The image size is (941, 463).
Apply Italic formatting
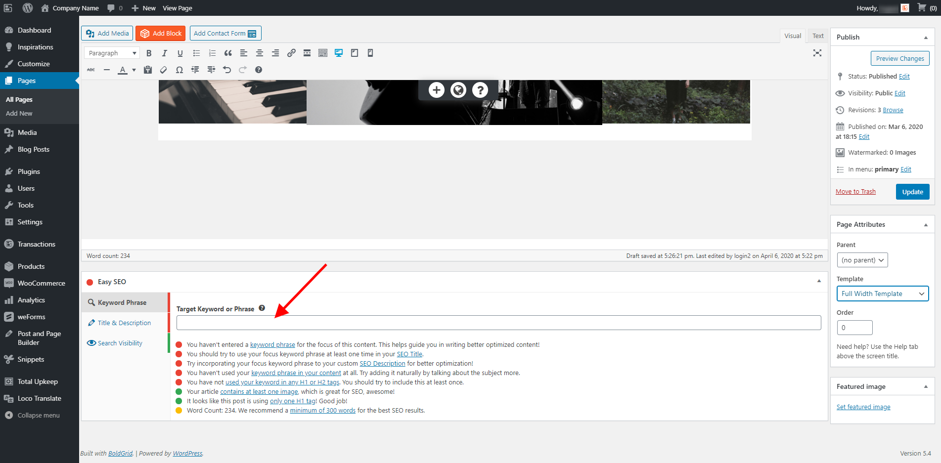pyautogui.click(x=165, y=53)
